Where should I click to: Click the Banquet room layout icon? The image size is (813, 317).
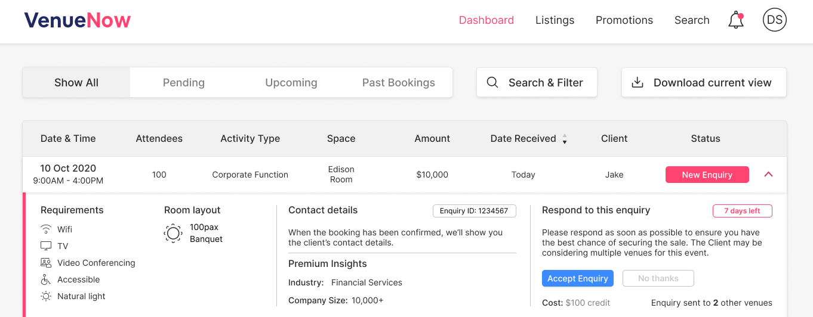point(173,233)
